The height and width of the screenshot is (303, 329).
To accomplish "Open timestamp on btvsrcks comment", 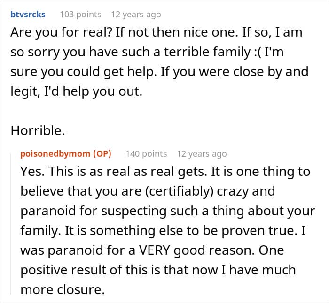I will (135, 14).
